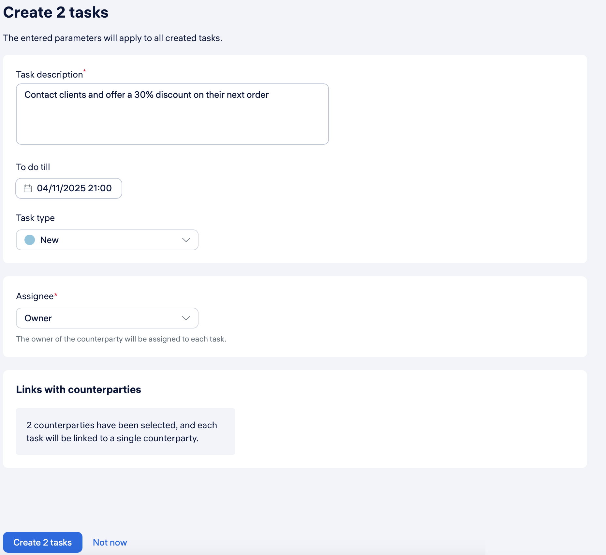The width and height of the screenshot is (606, 555).
Task: Click the Not now link
Action: [110, 542]
